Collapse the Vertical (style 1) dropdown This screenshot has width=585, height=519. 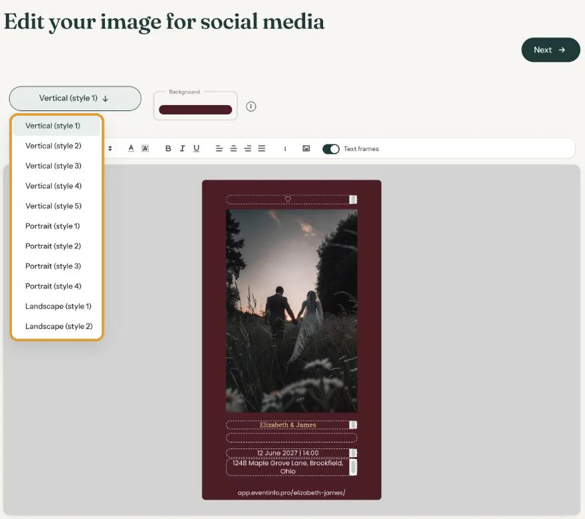click(x=75, y=98)
